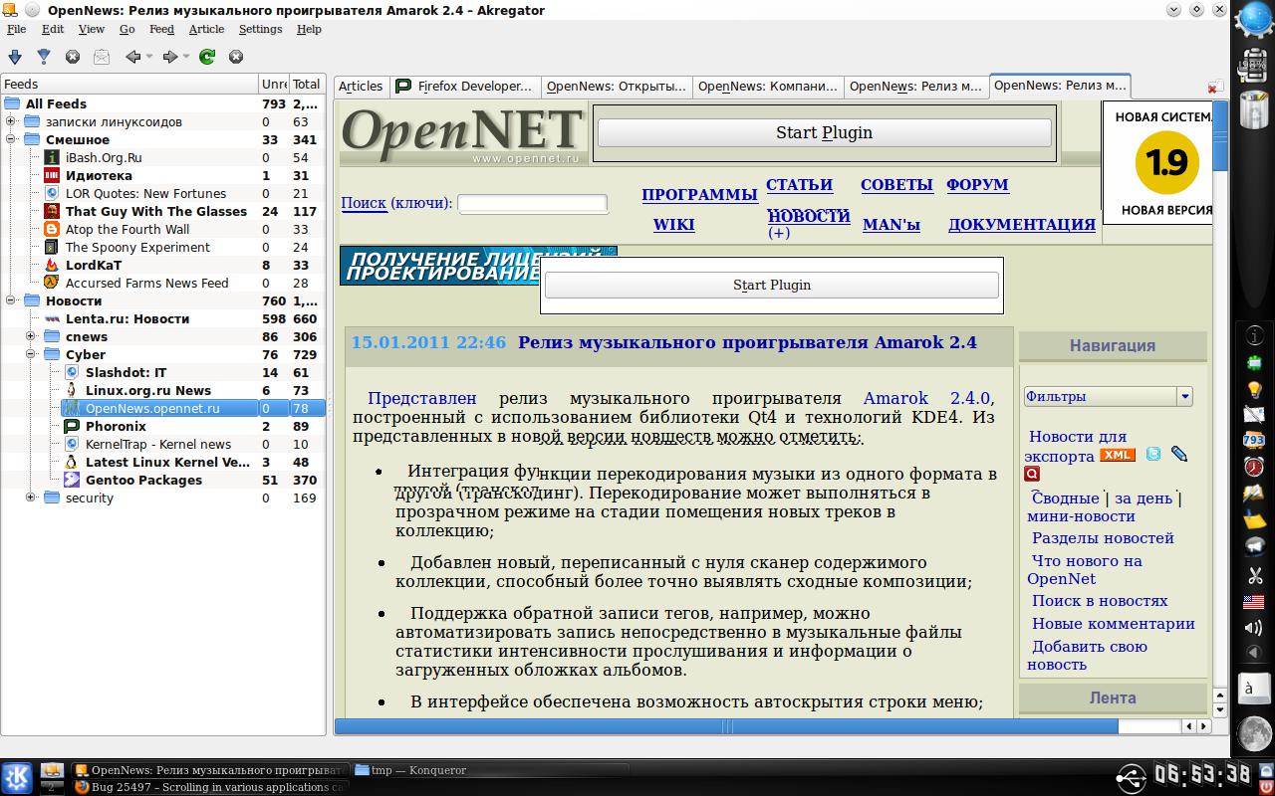Click the Поиск search input field

(532, 203)
